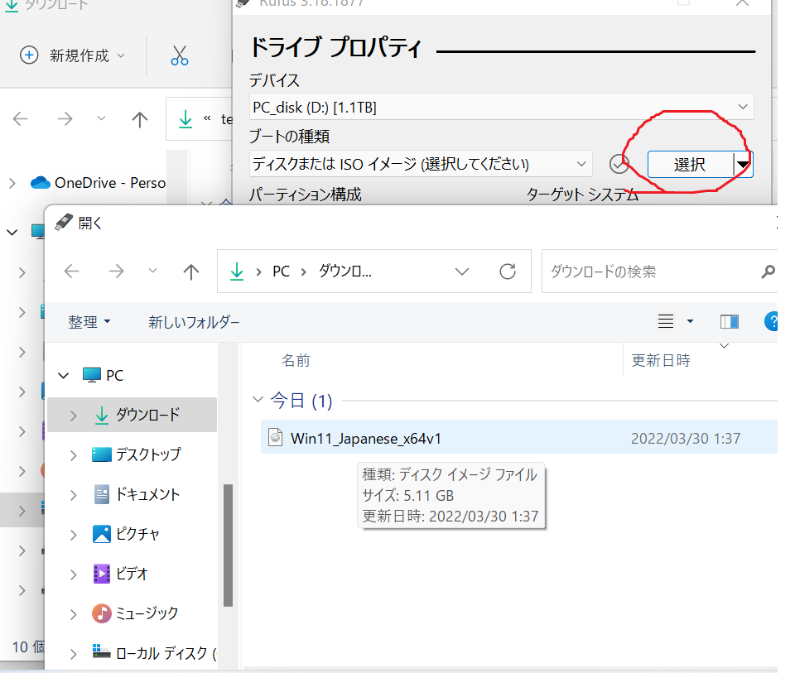This screenshot has height=673, width=795.
Task: Click PC in the dialog address breadcrumb
Action: point(281,272)
